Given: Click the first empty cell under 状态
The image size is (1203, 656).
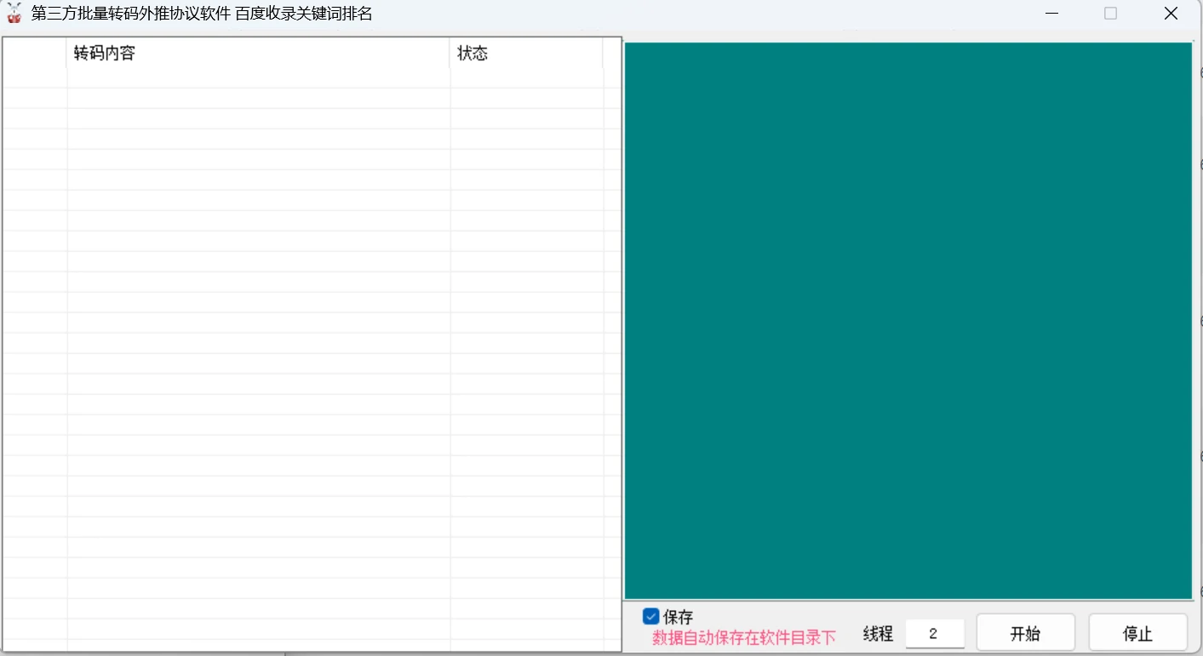Looking at the screenshot, I should 526,77.
